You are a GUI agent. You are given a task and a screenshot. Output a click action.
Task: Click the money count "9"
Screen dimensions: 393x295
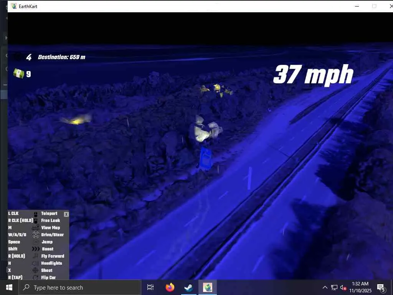28,74
